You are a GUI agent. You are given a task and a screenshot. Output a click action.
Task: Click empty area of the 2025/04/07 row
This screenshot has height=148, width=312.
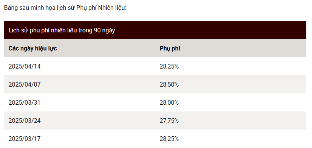click(239, 84)
